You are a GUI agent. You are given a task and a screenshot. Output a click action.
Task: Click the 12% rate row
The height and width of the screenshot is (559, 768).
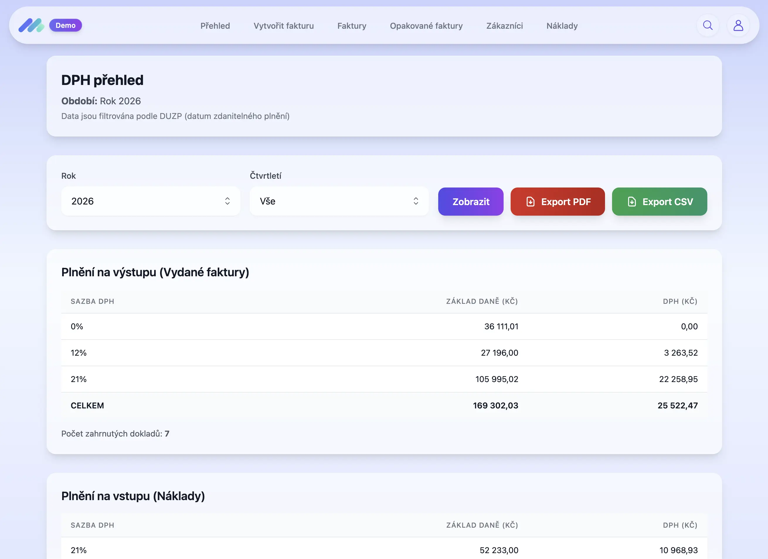384,352
